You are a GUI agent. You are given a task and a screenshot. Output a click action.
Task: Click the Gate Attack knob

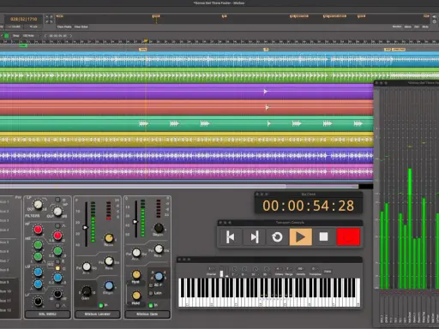[x=136, y=253]
